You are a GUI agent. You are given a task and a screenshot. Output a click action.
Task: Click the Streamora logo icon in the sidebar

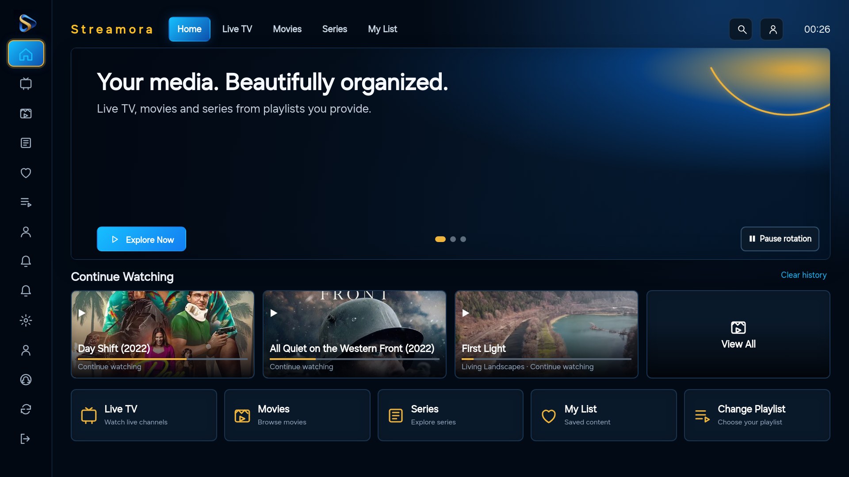[x=27, y=23]
